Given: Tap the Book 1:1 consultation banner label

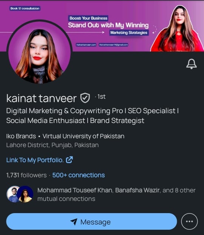Looking at the screenshot, I should click(x=25, y=8).
